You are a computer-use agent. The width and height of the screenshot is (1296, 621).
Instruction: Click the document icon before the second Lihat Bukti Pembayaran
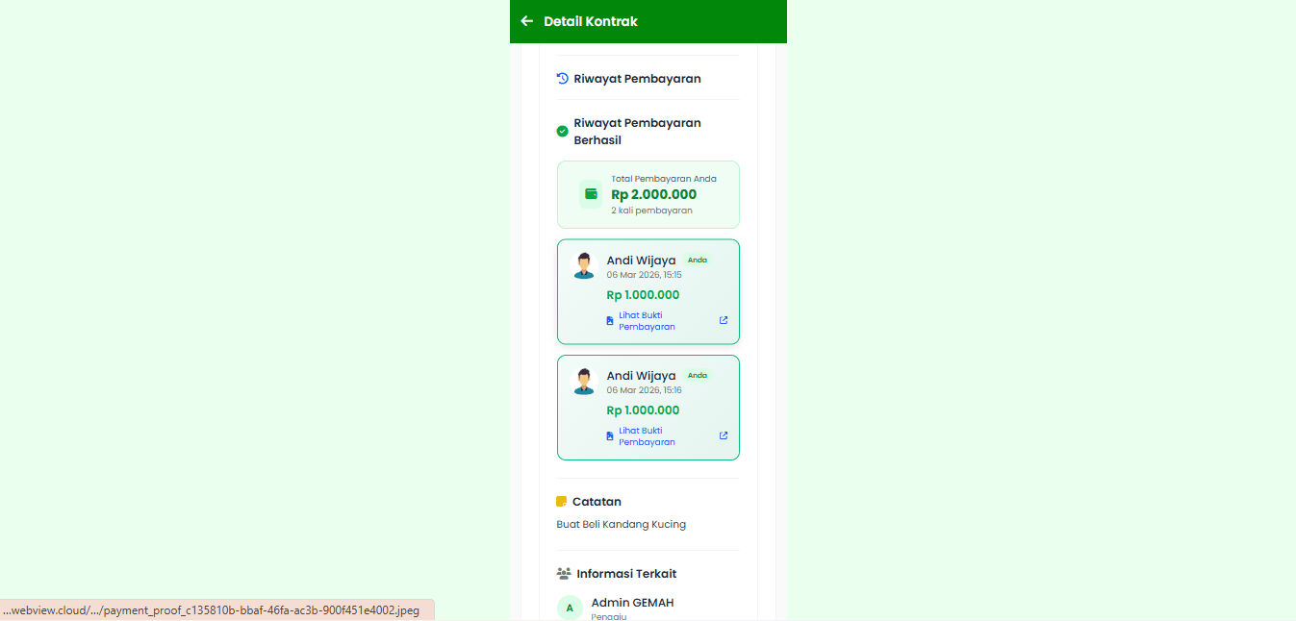click(x=609, y=435)
